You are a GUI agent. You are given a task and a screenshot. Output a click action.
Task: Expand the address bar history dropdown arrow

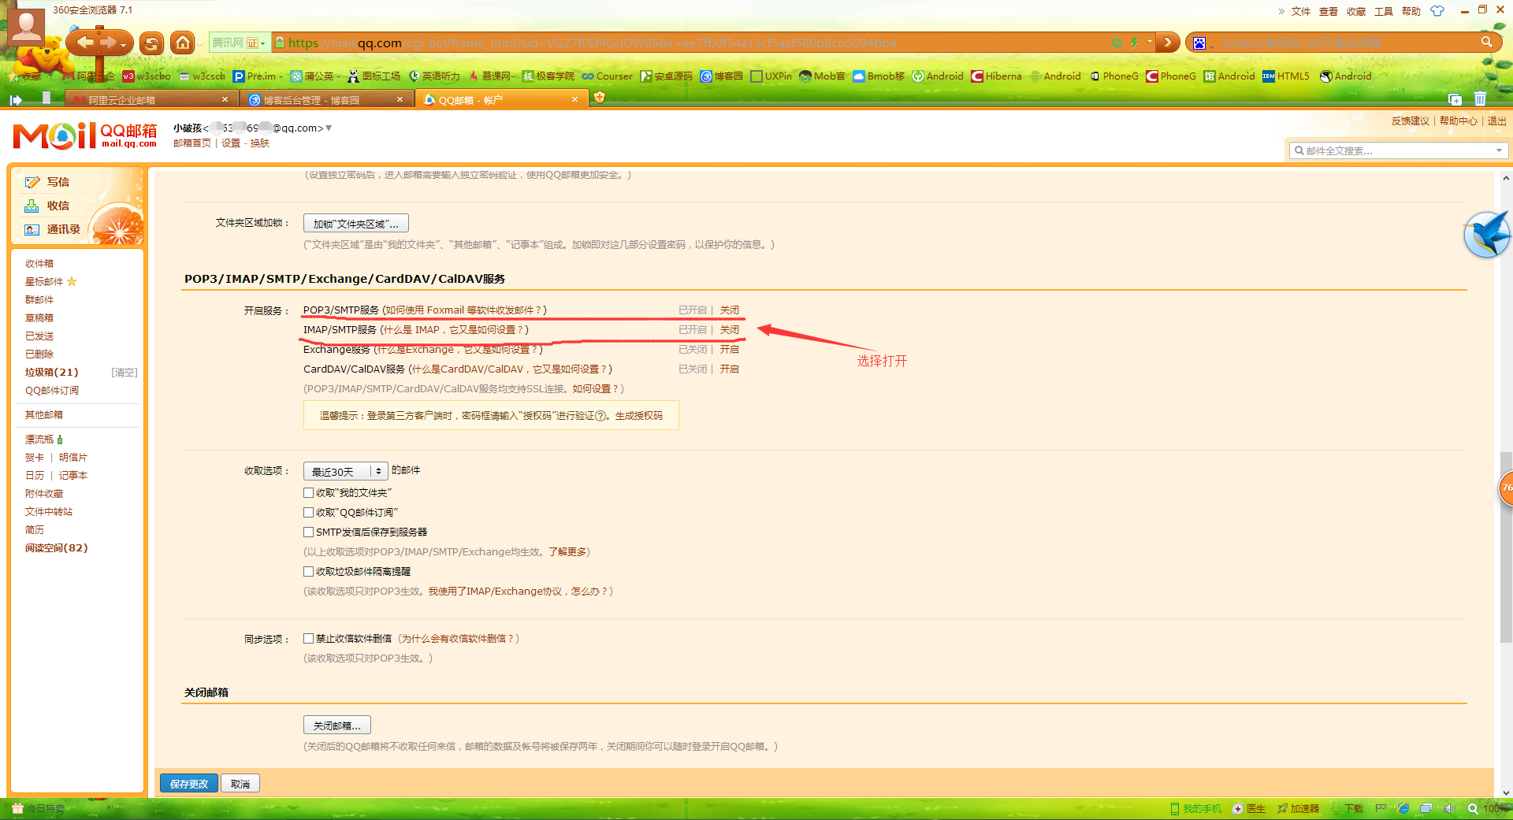pyautogui.click(x=1150, y=42)
